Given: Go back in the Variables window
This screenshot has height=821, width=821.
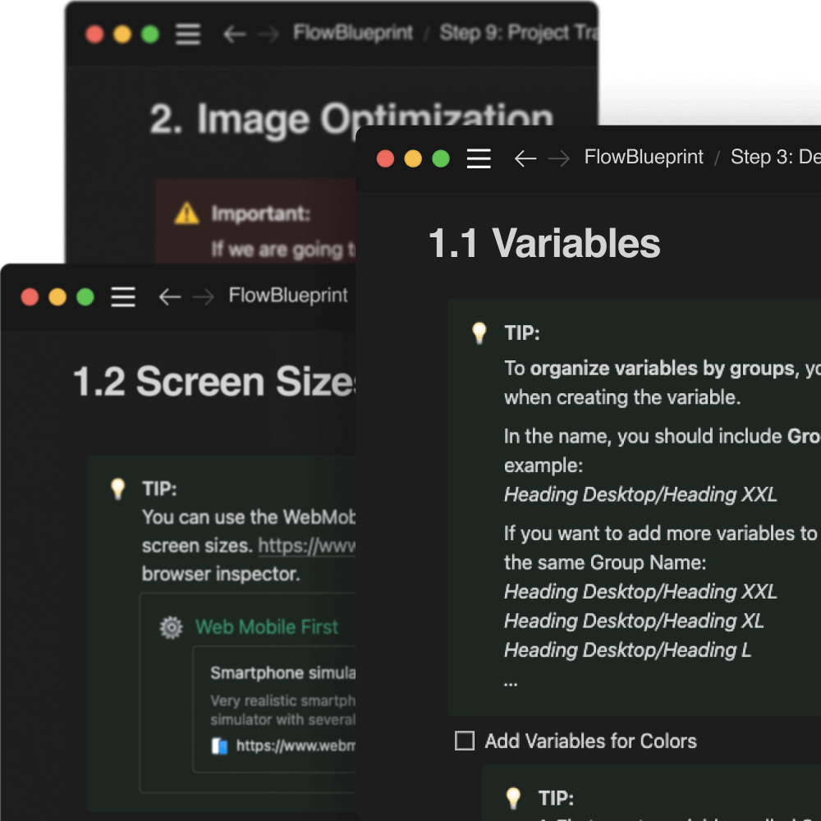Looking at the screenshot, I should (x=525, y=158).
